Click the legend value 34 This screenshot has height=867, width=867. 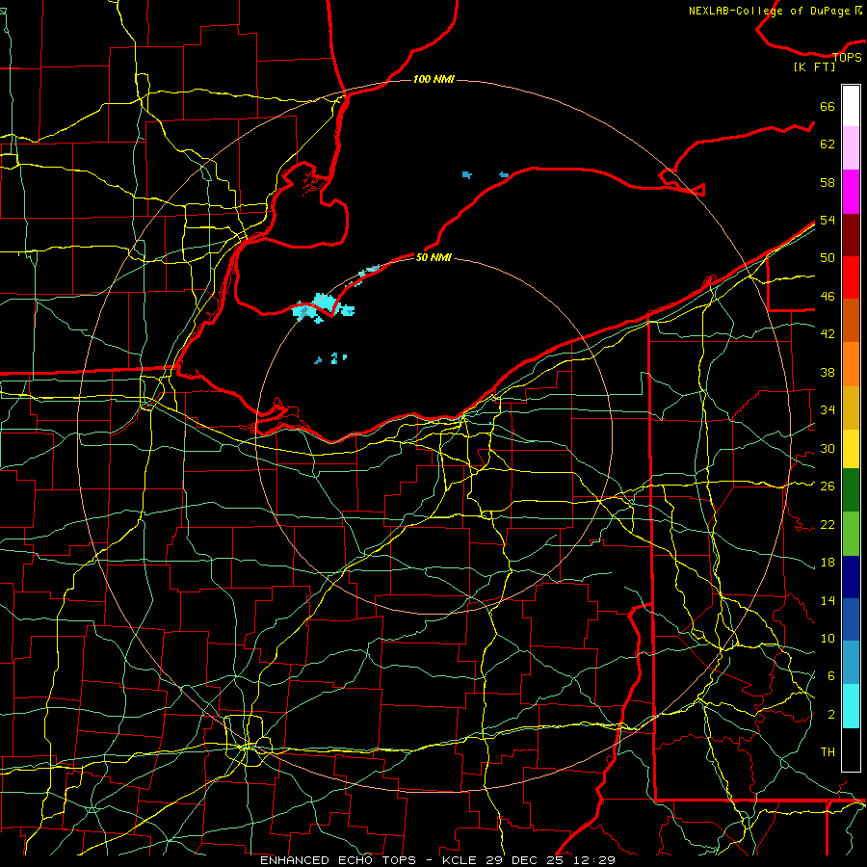pos(828,410)
